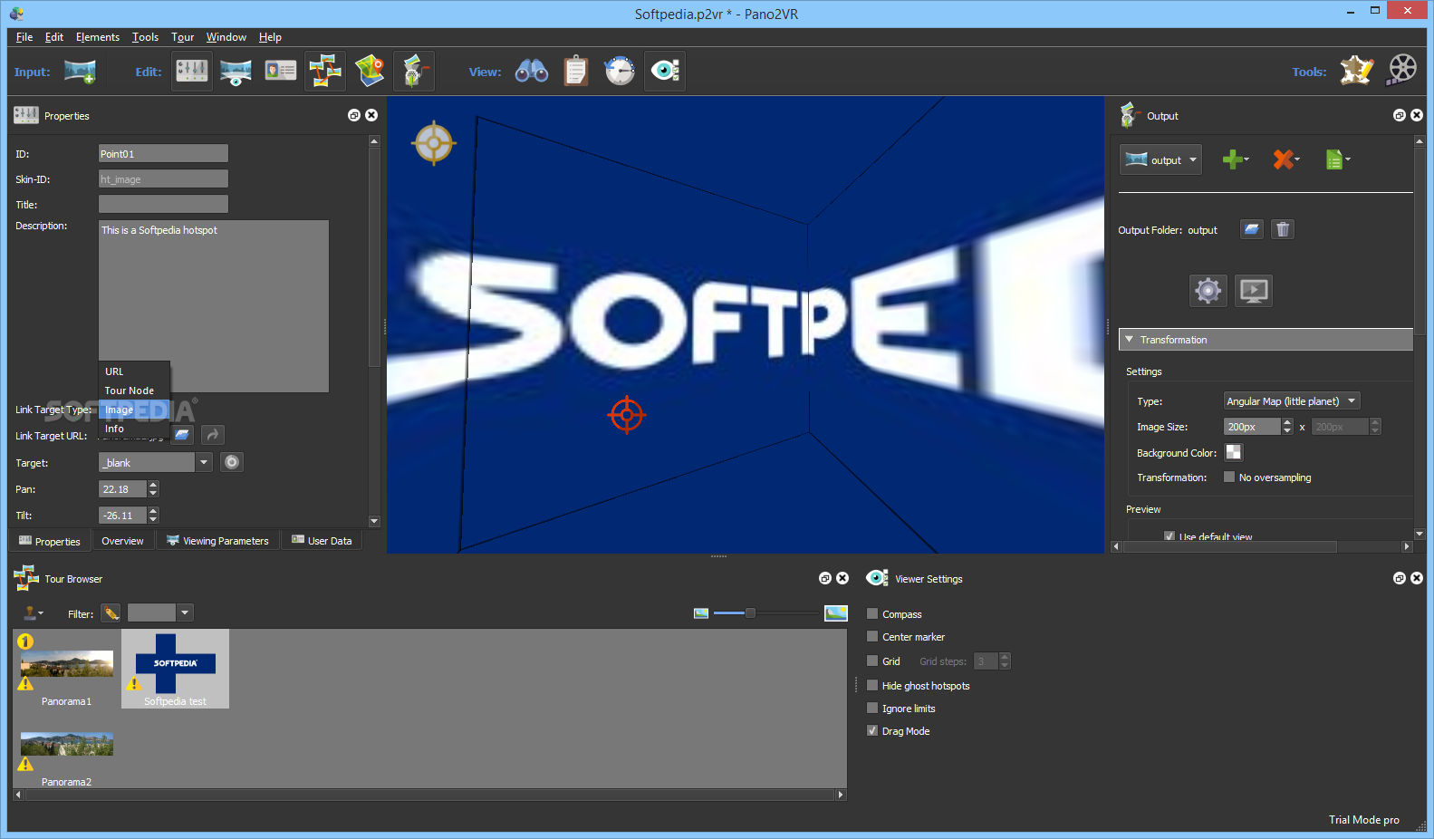Switch to the User Data tab
Image resolution: width=1434 pixels, height=839 pixels.
pyautogui.click(x=322, y=541)
